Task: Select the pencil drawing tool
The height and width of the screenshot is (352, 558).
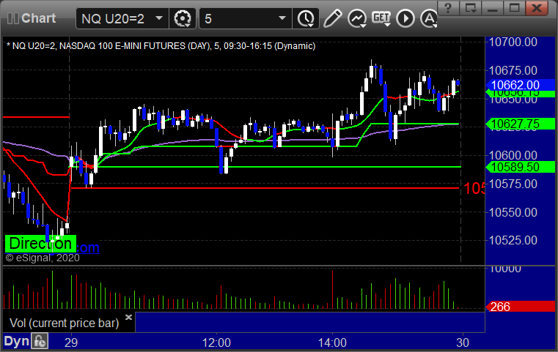Action: pyautogui.click(x=332, y=18)
